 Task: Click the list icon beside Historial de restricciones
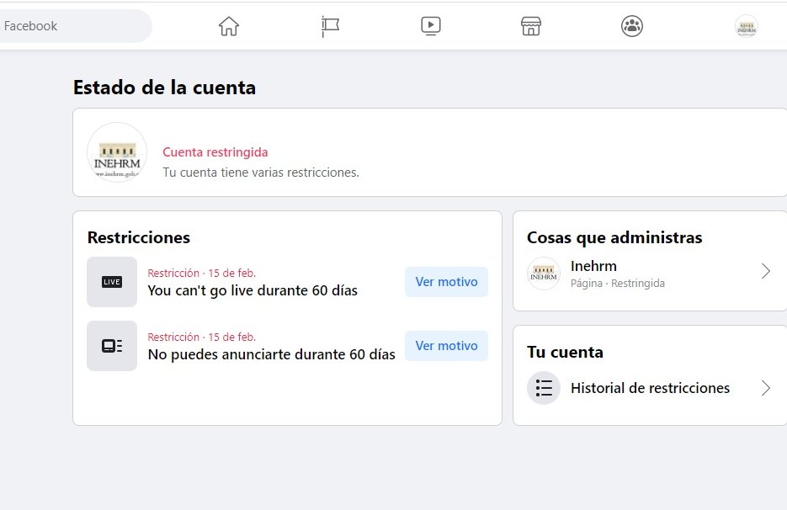(544, 388)
